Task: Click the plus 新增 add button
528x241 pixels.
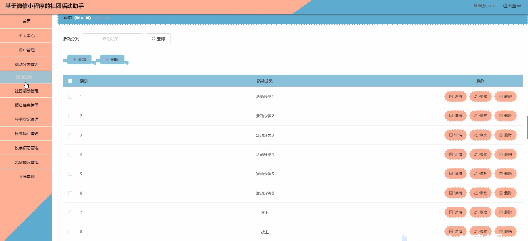Action: [79, 60]
